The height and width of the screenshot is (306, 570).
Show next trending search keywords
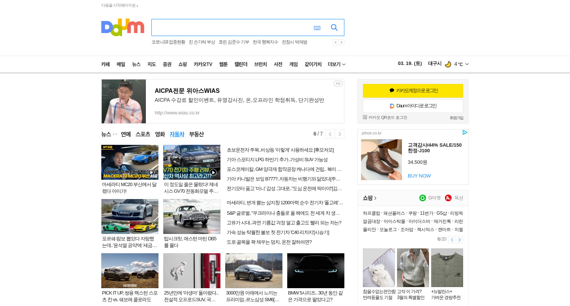pyautogui.click(x=341, y=42)
